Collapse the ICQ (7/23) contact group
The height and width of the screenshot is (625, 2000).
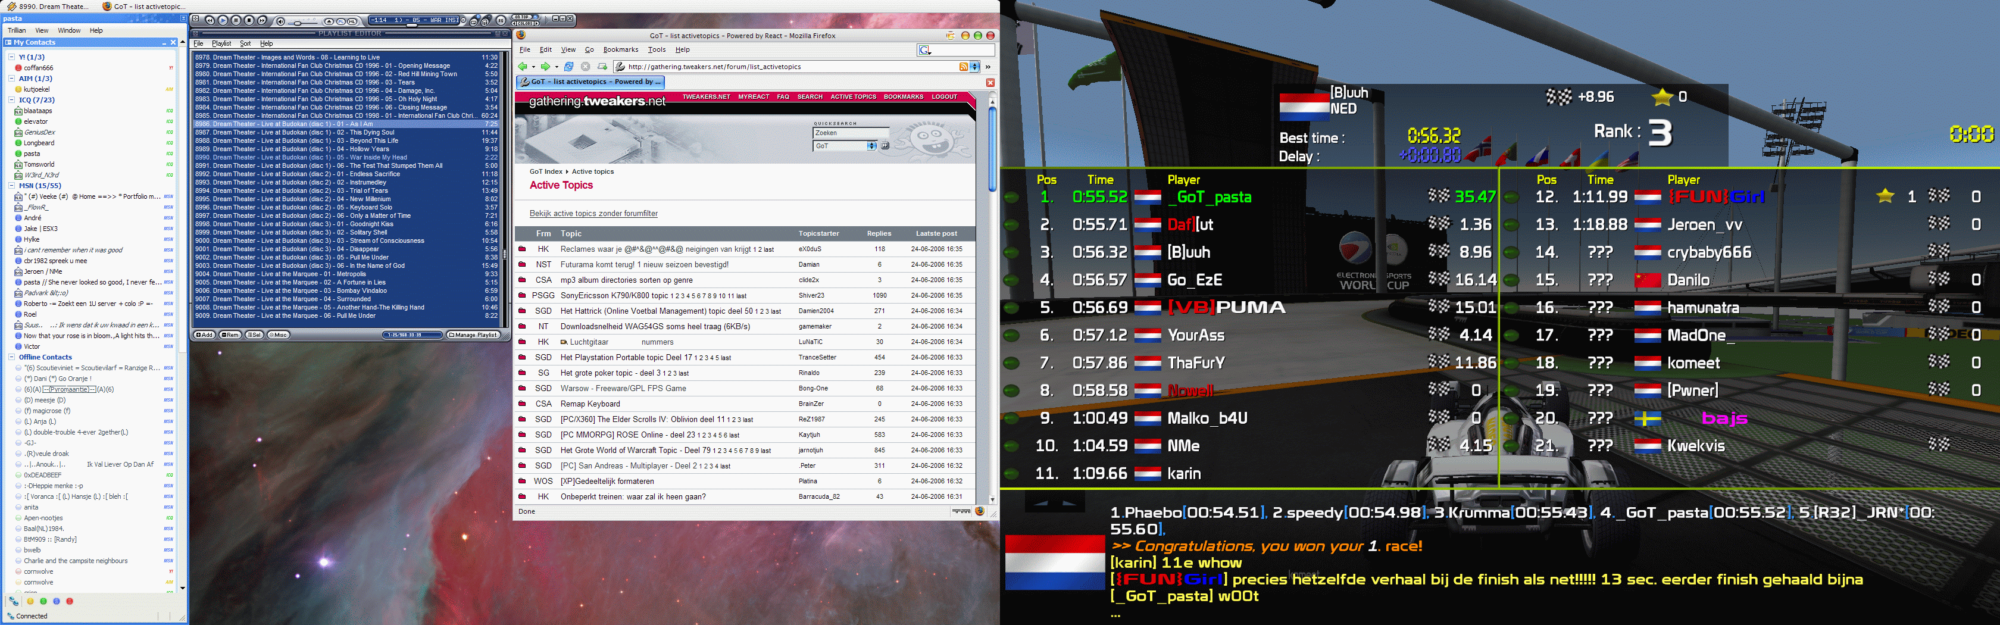(12, 100)
